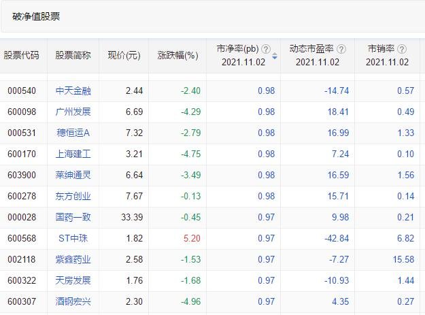Open help icon next to 动态市盈率
The image size is (425, 315).
point(341,50)
